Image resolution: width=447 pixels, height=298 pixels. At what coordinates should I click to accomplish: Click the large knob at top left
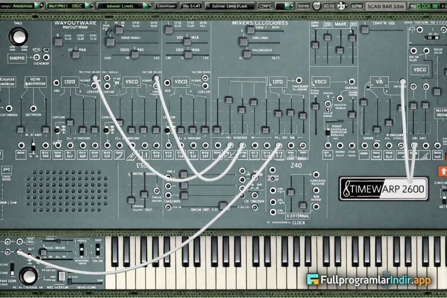(19, 37)
